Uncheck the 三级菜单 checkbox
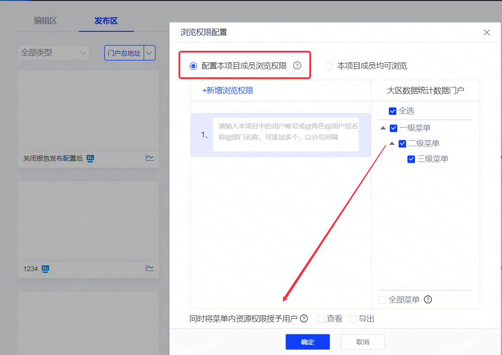The image size is (502, 355). pos(411,159)
